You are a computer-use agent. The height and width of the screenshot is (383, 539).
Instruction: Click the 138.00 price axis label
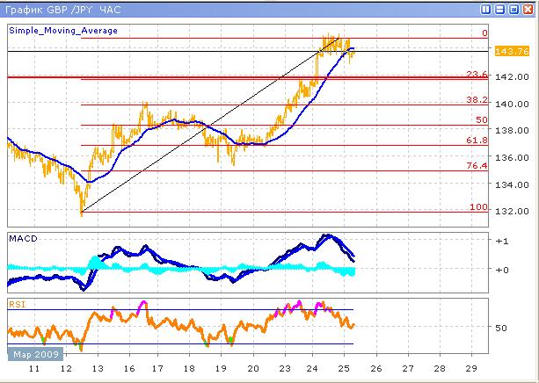510,131
